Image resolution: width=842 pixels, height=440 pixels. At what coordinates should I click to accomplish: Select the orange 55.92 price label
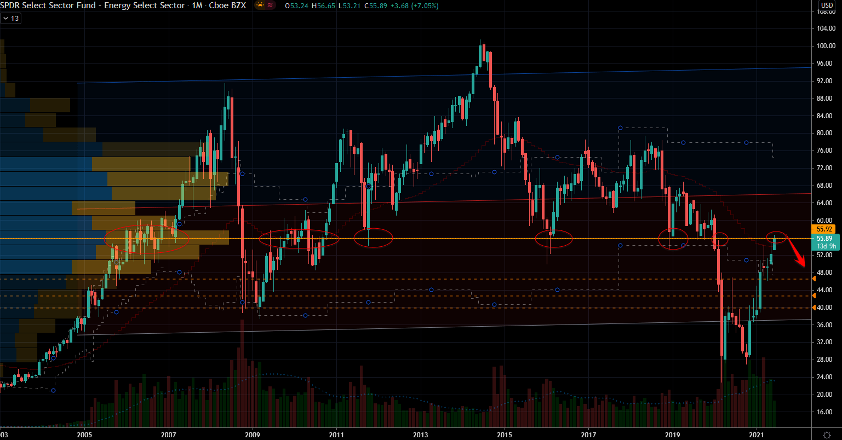824,229
